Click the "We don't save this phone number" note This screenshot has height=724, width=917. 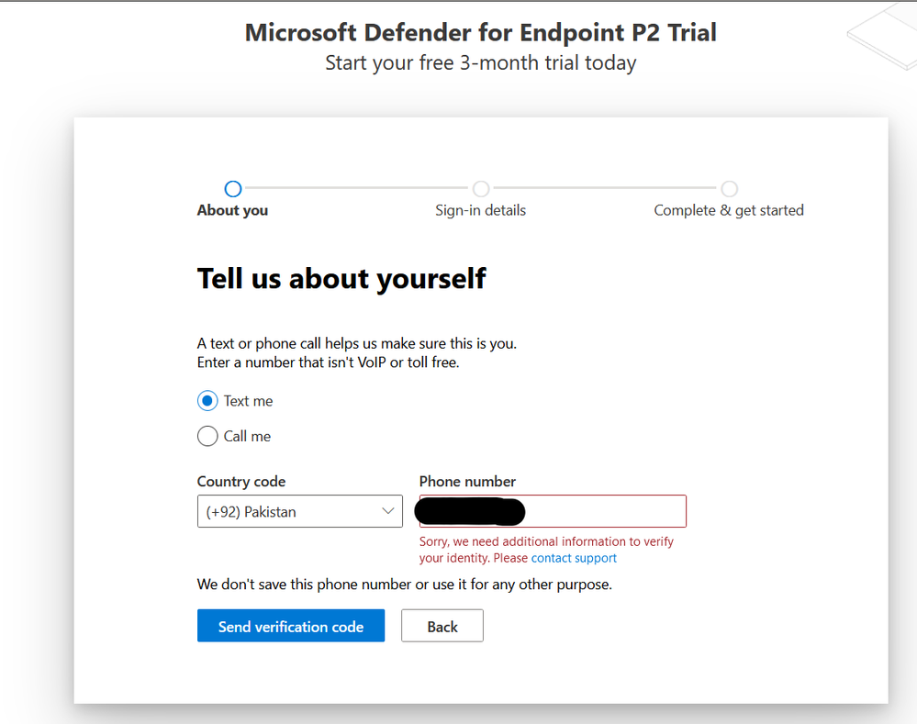404,585
